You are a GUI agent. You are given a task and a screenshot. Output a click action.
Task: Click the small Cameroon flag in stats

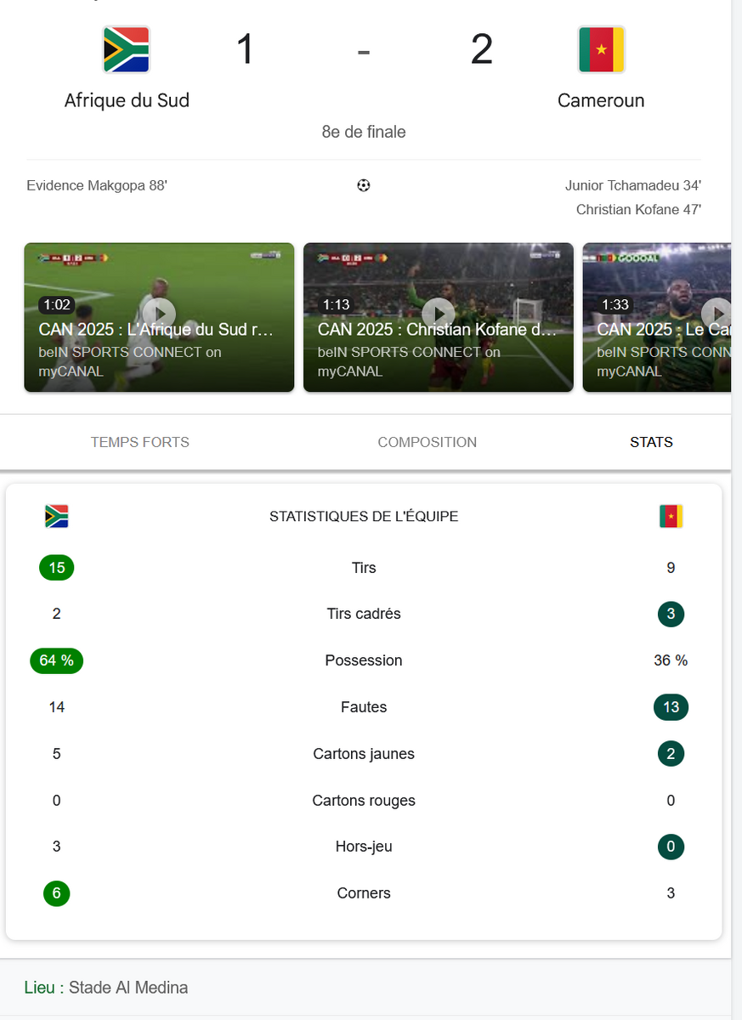671,516
